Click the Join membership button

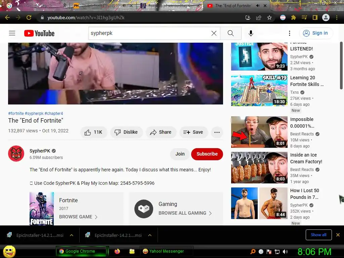pyautogui.click(x=180, y=154)
